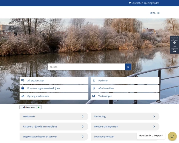The image size is (179, 143).
Task: Open Contact en openingstijden in top bar
Action: 144,3
